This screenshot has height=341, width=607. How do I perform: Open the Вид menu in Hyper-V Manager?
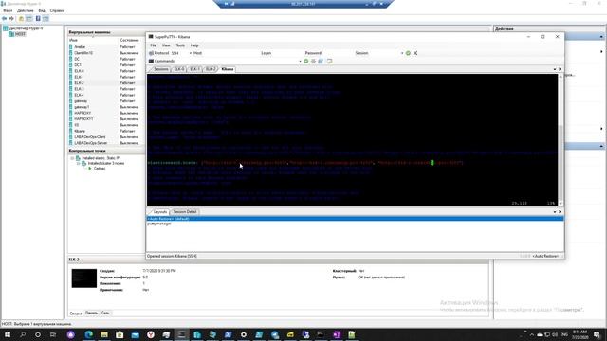point(42,10)
